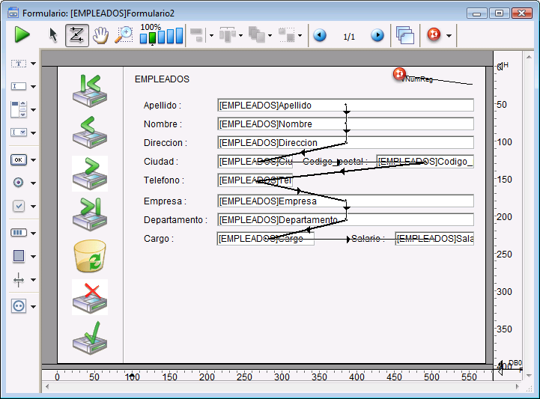
Task: Select the [EMPLEADOS]Empresa field
Action: coord(345,201)
